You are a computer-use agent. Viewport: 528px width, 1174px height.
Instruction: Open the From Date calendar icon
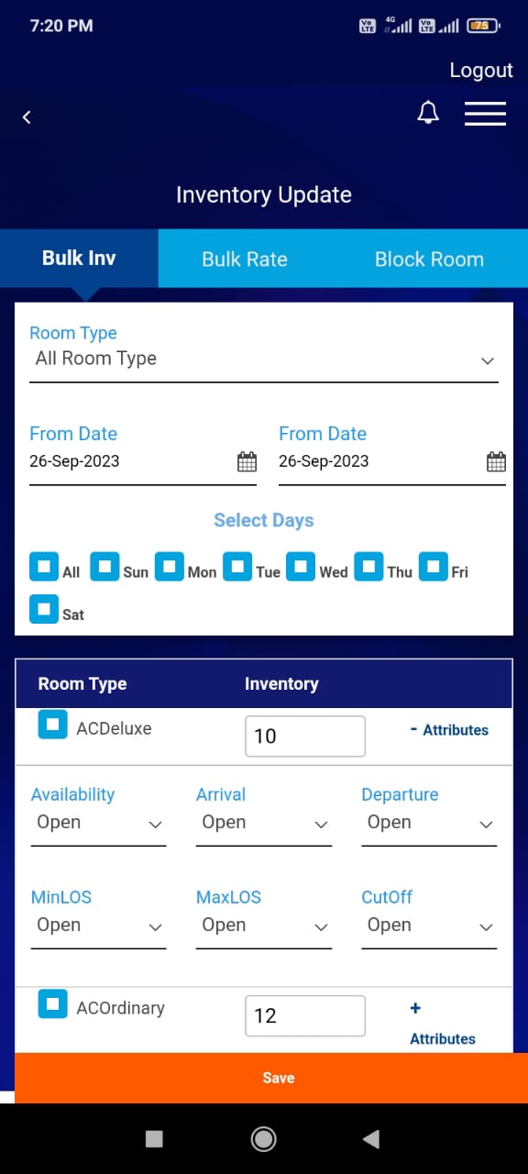coord(246,461)
